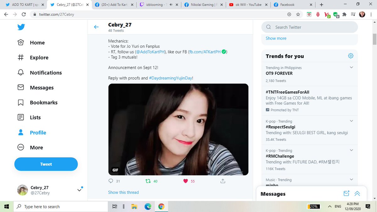Open the #RMChallenge trend
This screenshot has height=212, width=377.
pos(280,156)
